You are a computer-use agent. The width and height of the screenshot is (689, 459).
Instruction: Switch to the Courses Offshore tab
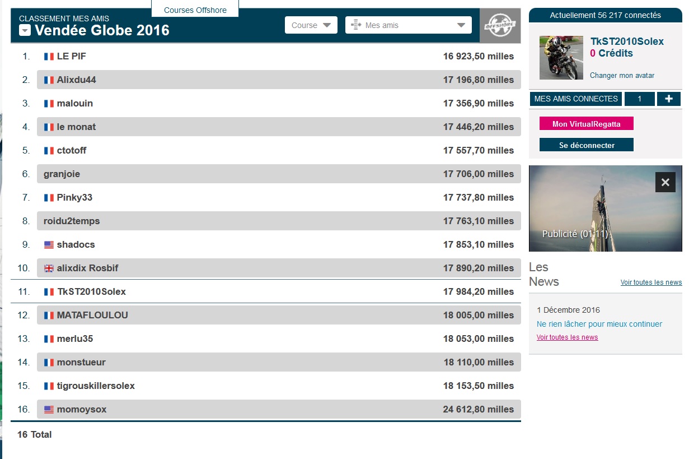click(x=195, y=10)
